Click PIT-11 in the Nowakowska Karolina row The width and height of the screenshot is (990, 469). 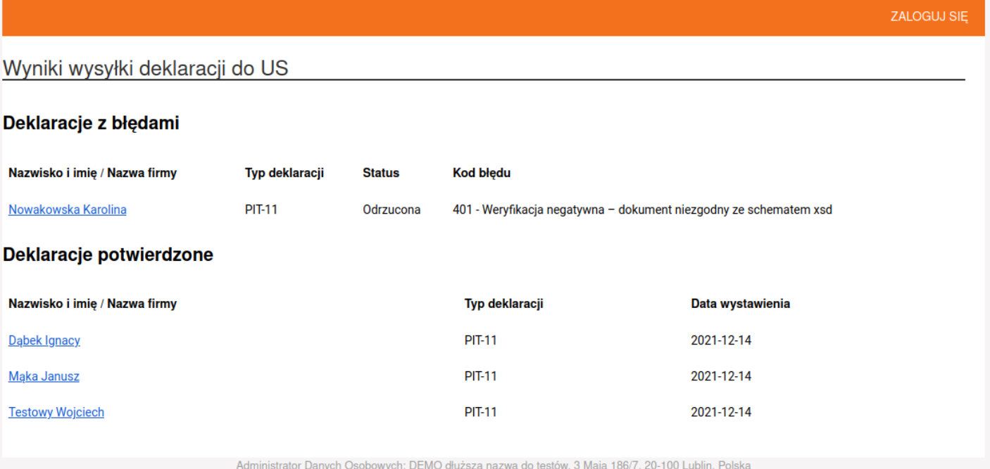click(x=261, y=210)
